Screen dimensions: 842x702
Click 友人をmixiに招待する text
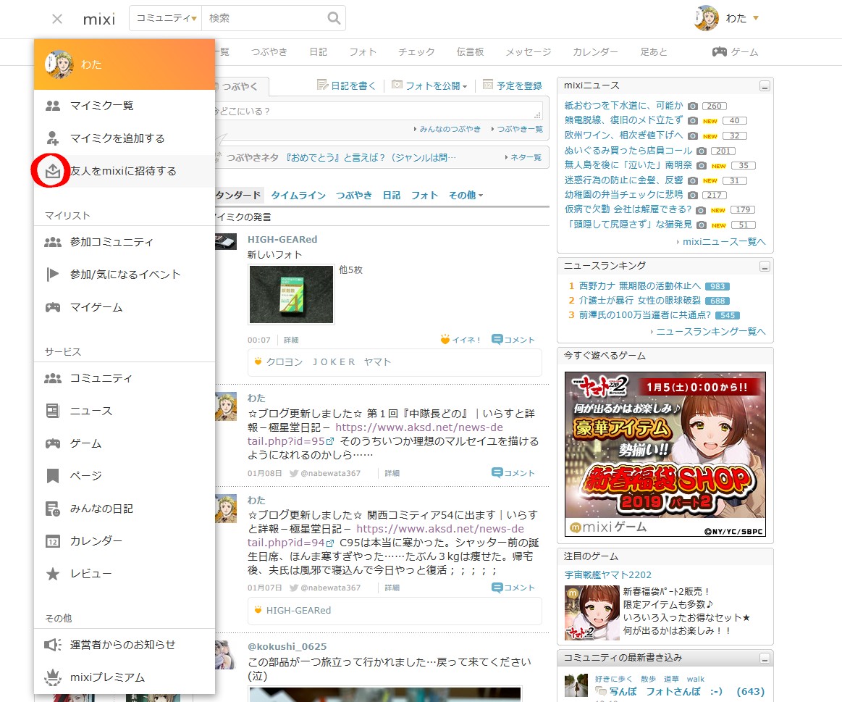(x=123, y=171)
